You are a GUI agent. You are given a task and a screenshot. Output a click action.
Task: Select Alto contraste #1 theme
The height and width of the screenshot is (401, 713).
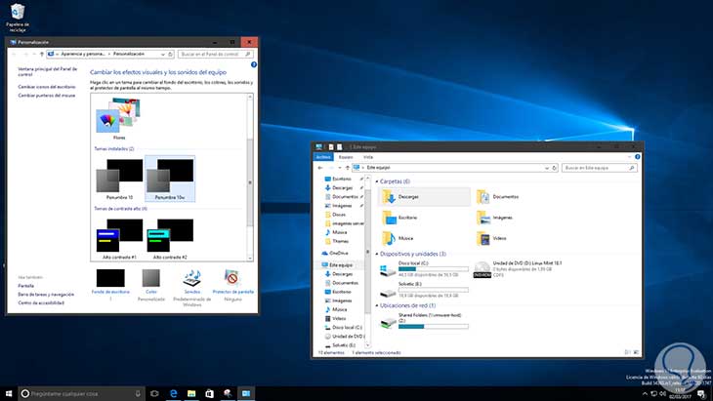119,238
